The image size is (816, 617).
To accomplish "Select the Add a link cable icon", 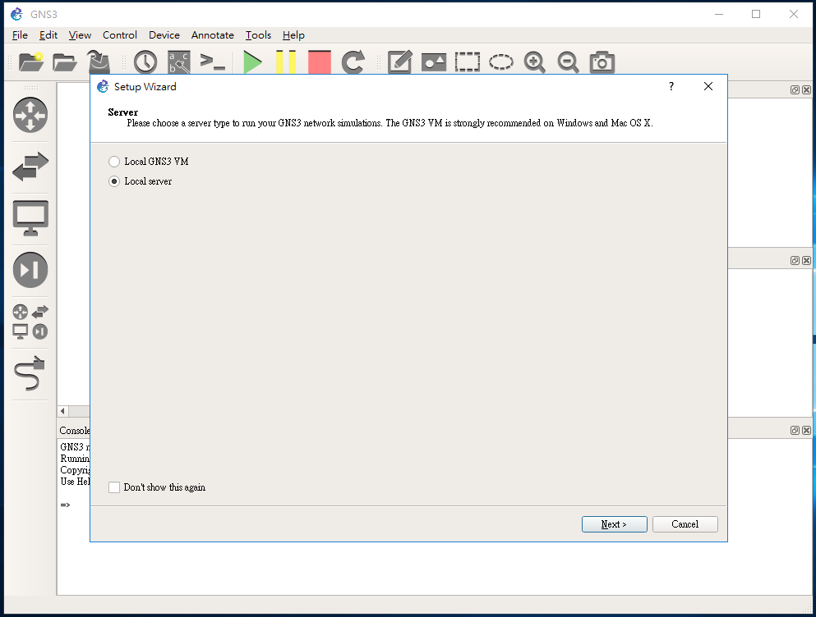I will 30,373.
